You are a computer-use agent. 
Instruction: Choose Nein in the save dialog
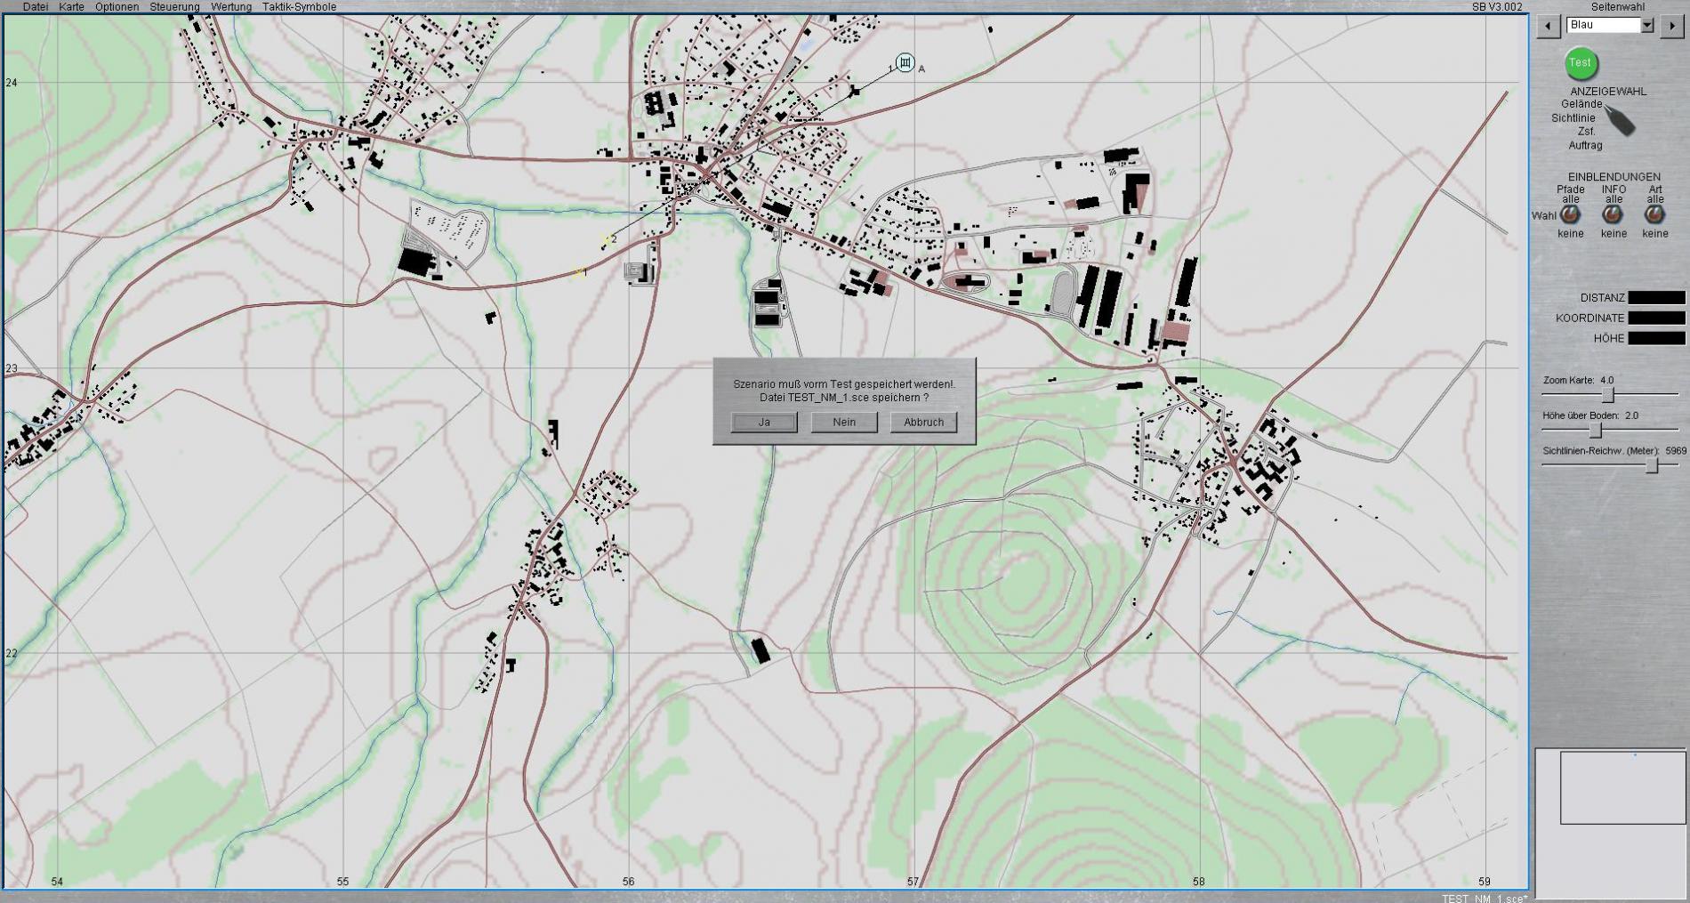[x=844, y=423]
